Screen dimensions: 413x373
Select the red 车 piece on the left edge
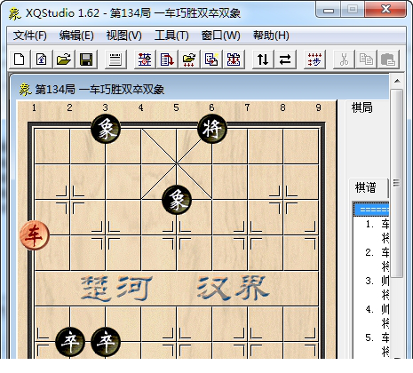coord(35,235)
